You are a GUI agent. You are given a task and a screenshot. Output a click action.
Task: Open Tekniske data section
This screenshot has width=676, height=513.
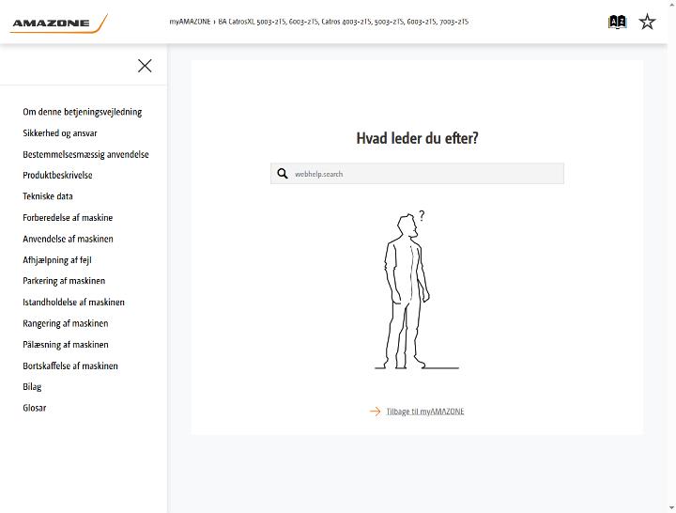48,196
